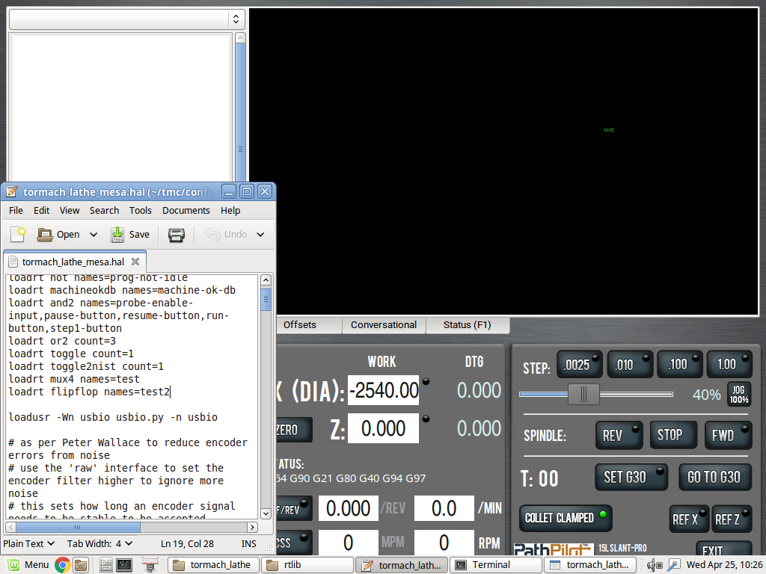Image resolution: width=766 pixels, height=574 pixels.
Task: Click the clock showing Wed Apr 25
Action: click(x=724, y=565)
